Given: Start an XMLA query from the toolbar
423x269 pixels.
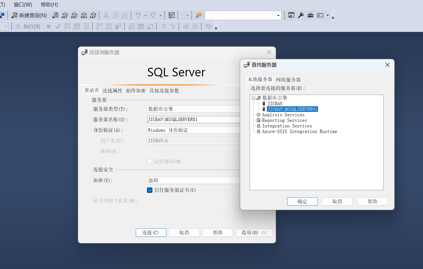Looking at the screenshot, I should 84,15.
